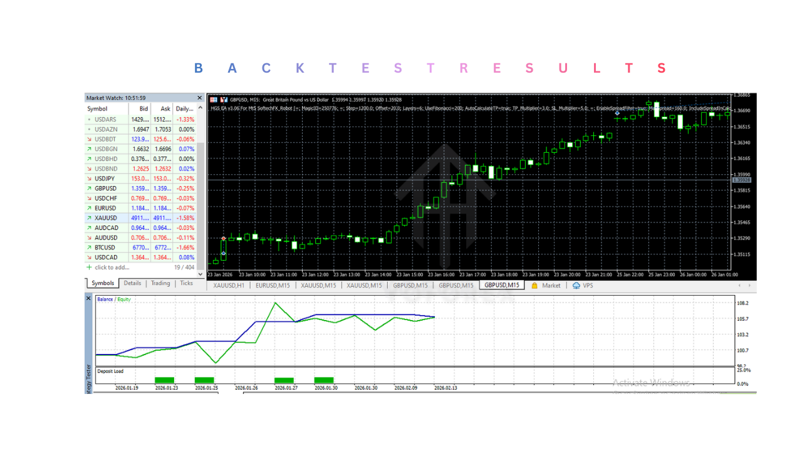Click the chart title flag icon
This screenshot has width=802, height=451.
214,100
